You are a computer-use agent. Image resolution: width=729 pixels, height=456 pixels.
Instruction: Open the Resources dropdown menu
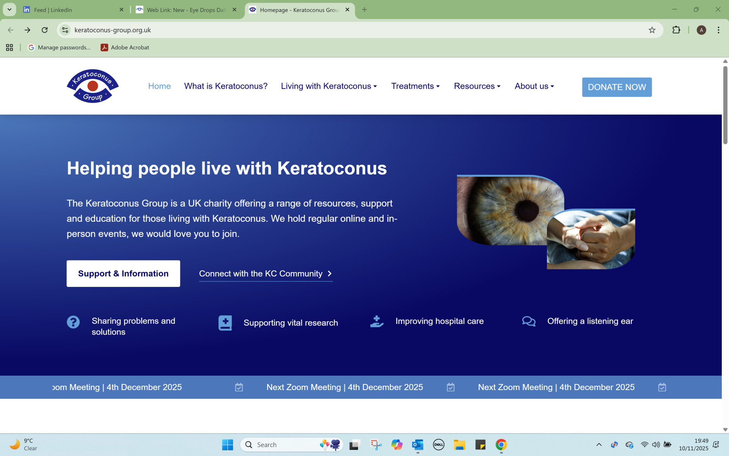click(477, 86)
